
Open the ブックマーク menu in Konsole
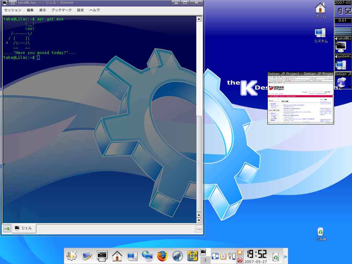62,10
